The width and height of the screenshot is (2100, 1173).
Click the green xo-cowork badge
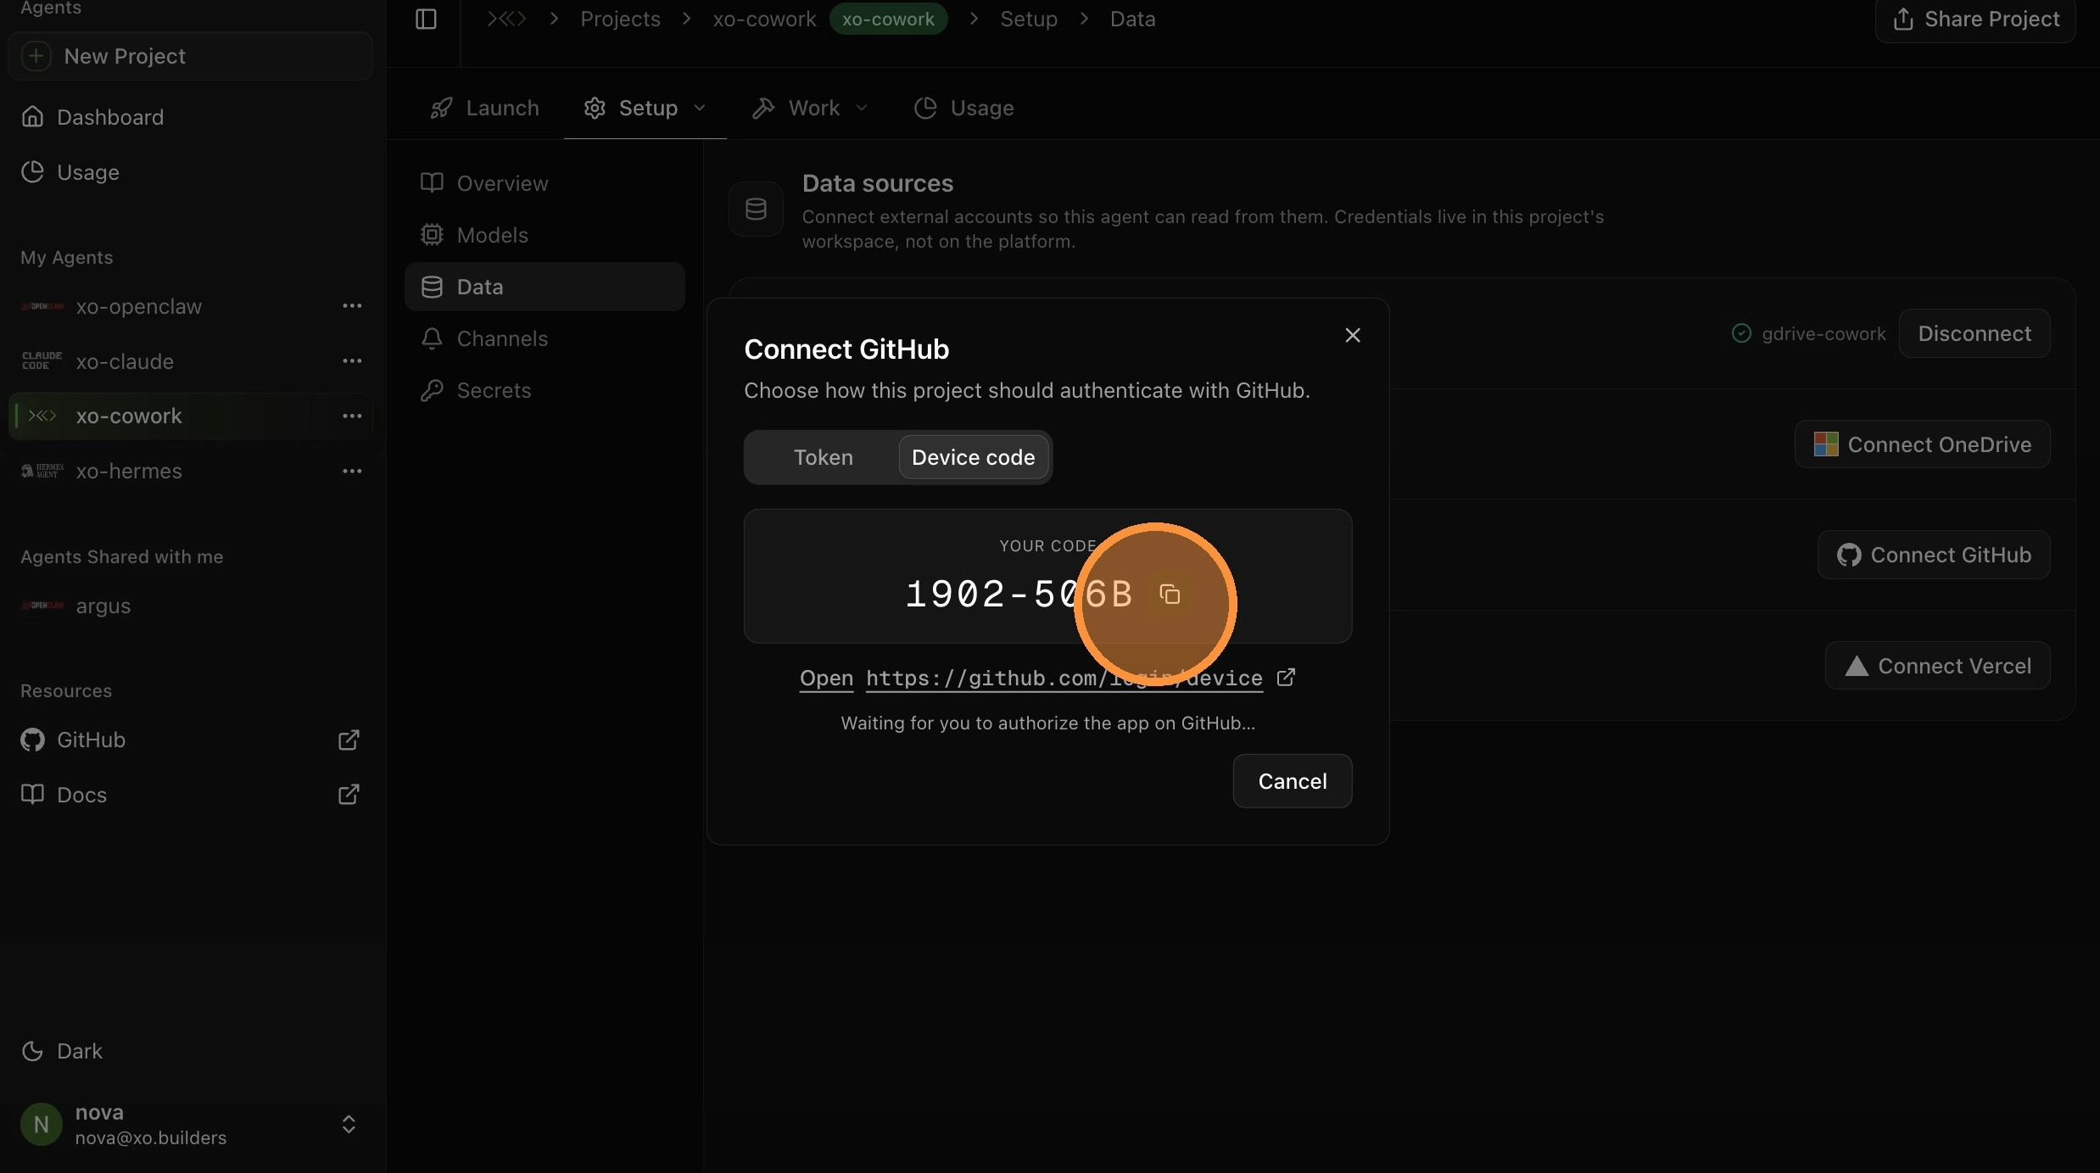coord(888,19)
